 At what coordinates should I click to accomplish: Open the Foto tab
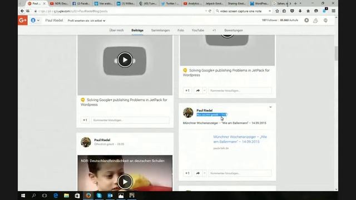pos(181,30)
